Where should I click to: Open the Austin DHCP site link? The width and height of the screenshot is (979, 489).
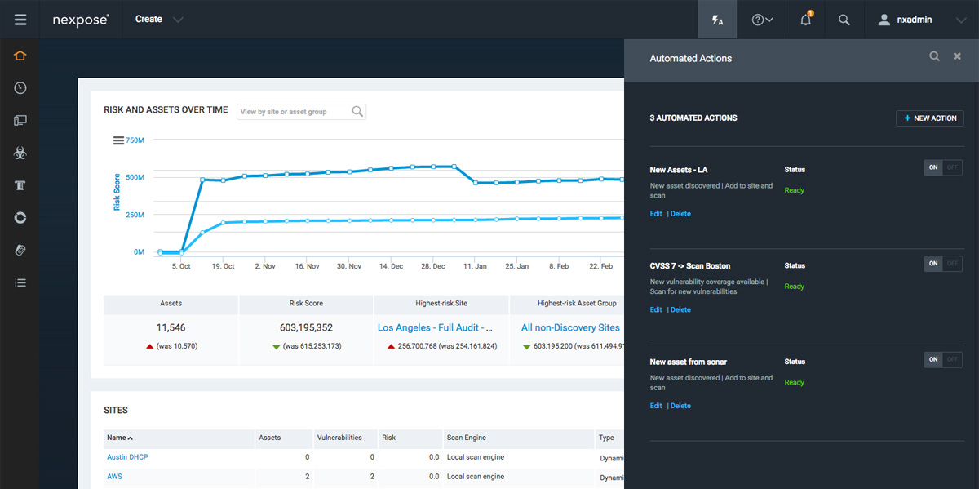coord(127,457)
